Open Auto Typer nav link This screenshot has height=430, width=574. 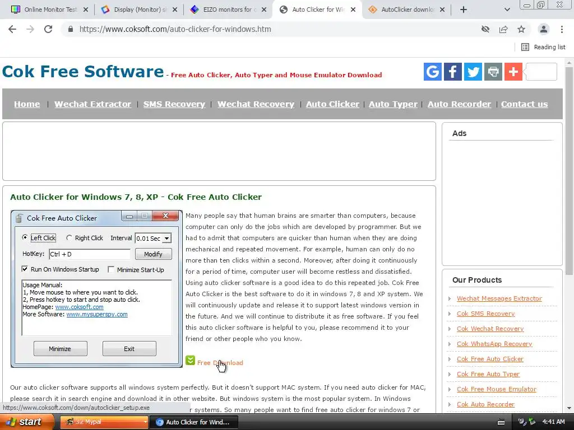[393, 104]
